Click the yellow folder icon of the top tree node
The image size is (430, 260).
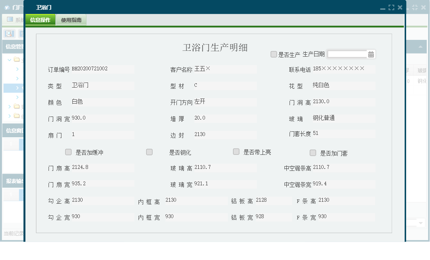tap(16, 59)
